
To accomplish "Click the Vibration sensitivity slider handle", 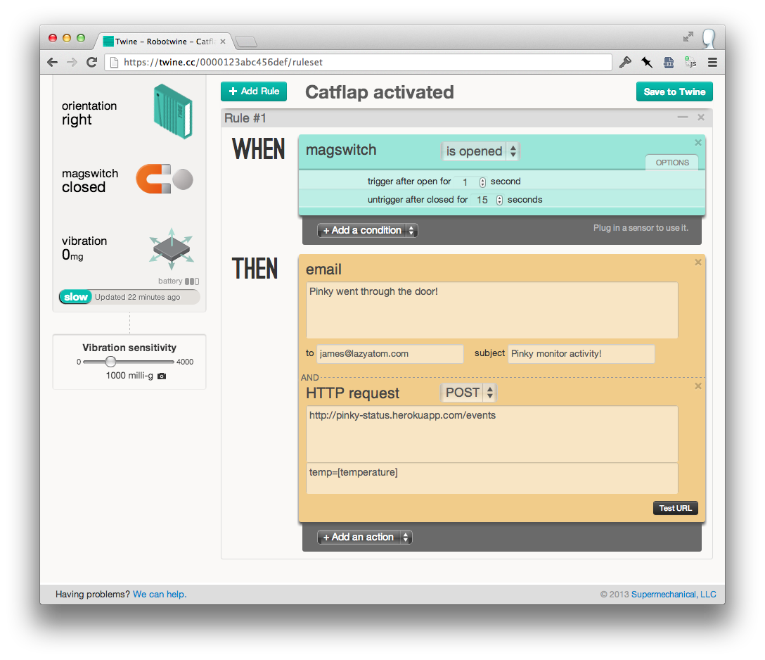I will (111, 362).
